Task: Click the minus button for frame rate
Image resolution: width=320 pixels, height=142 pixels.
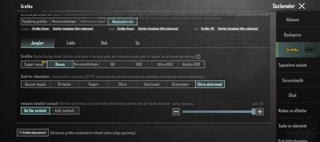Action: (x=176, y=112)
